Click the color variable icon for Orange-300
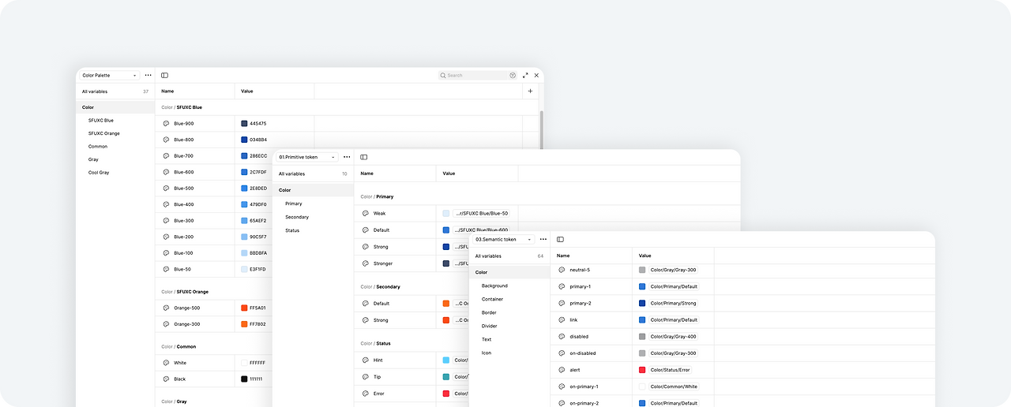The image size is (1011, 407). pos(166,324)
